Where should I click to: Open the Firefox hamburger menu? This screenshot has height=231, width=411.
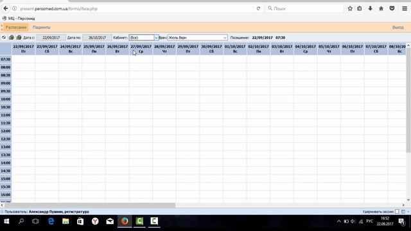click(x=405, y=8)
